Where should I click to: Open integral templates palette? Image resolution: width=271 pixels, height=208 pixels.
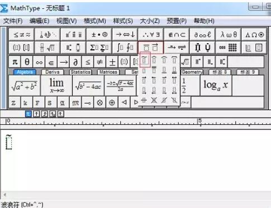(x=125, y=48)
